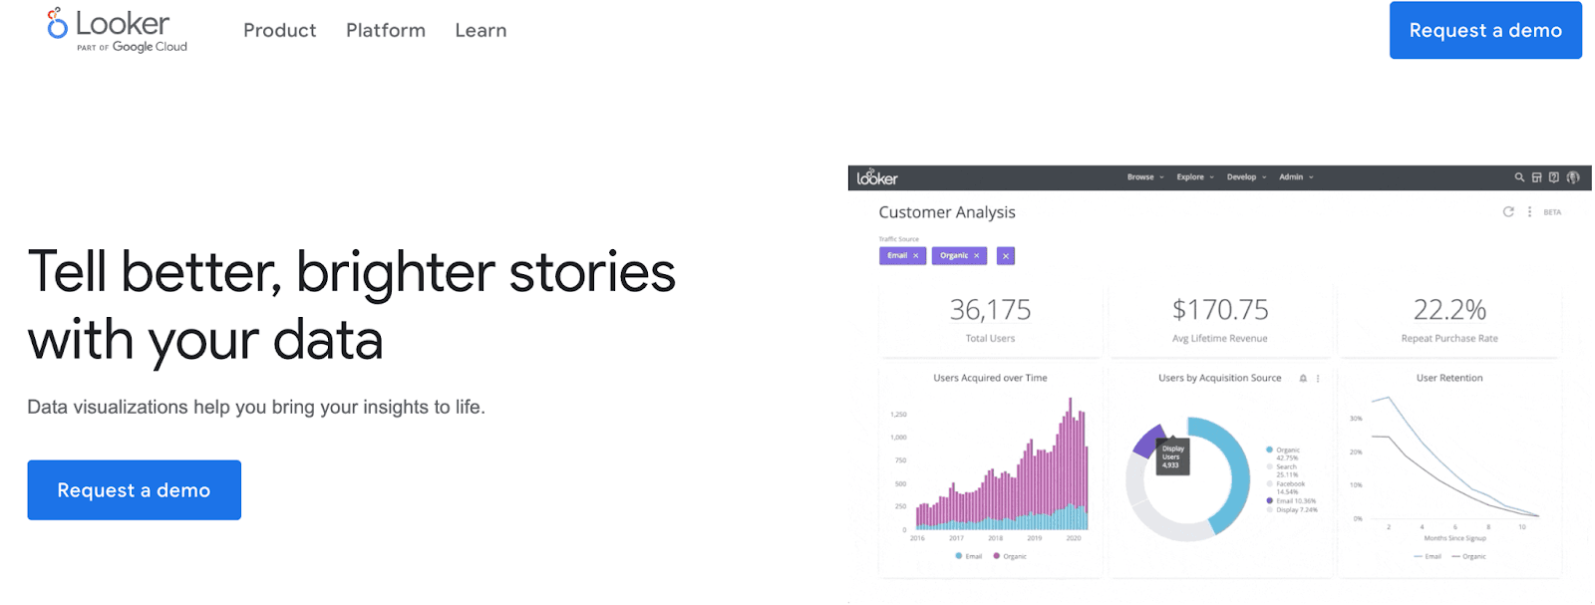The image size is (1595, 605).
Task: Clear all traffic source filters
Action: click(x=1006, y=256)
